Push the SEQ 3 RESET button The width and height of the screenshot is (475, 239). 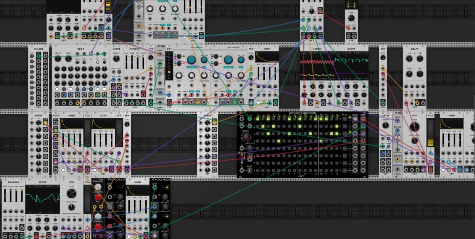tap(104, 62)
